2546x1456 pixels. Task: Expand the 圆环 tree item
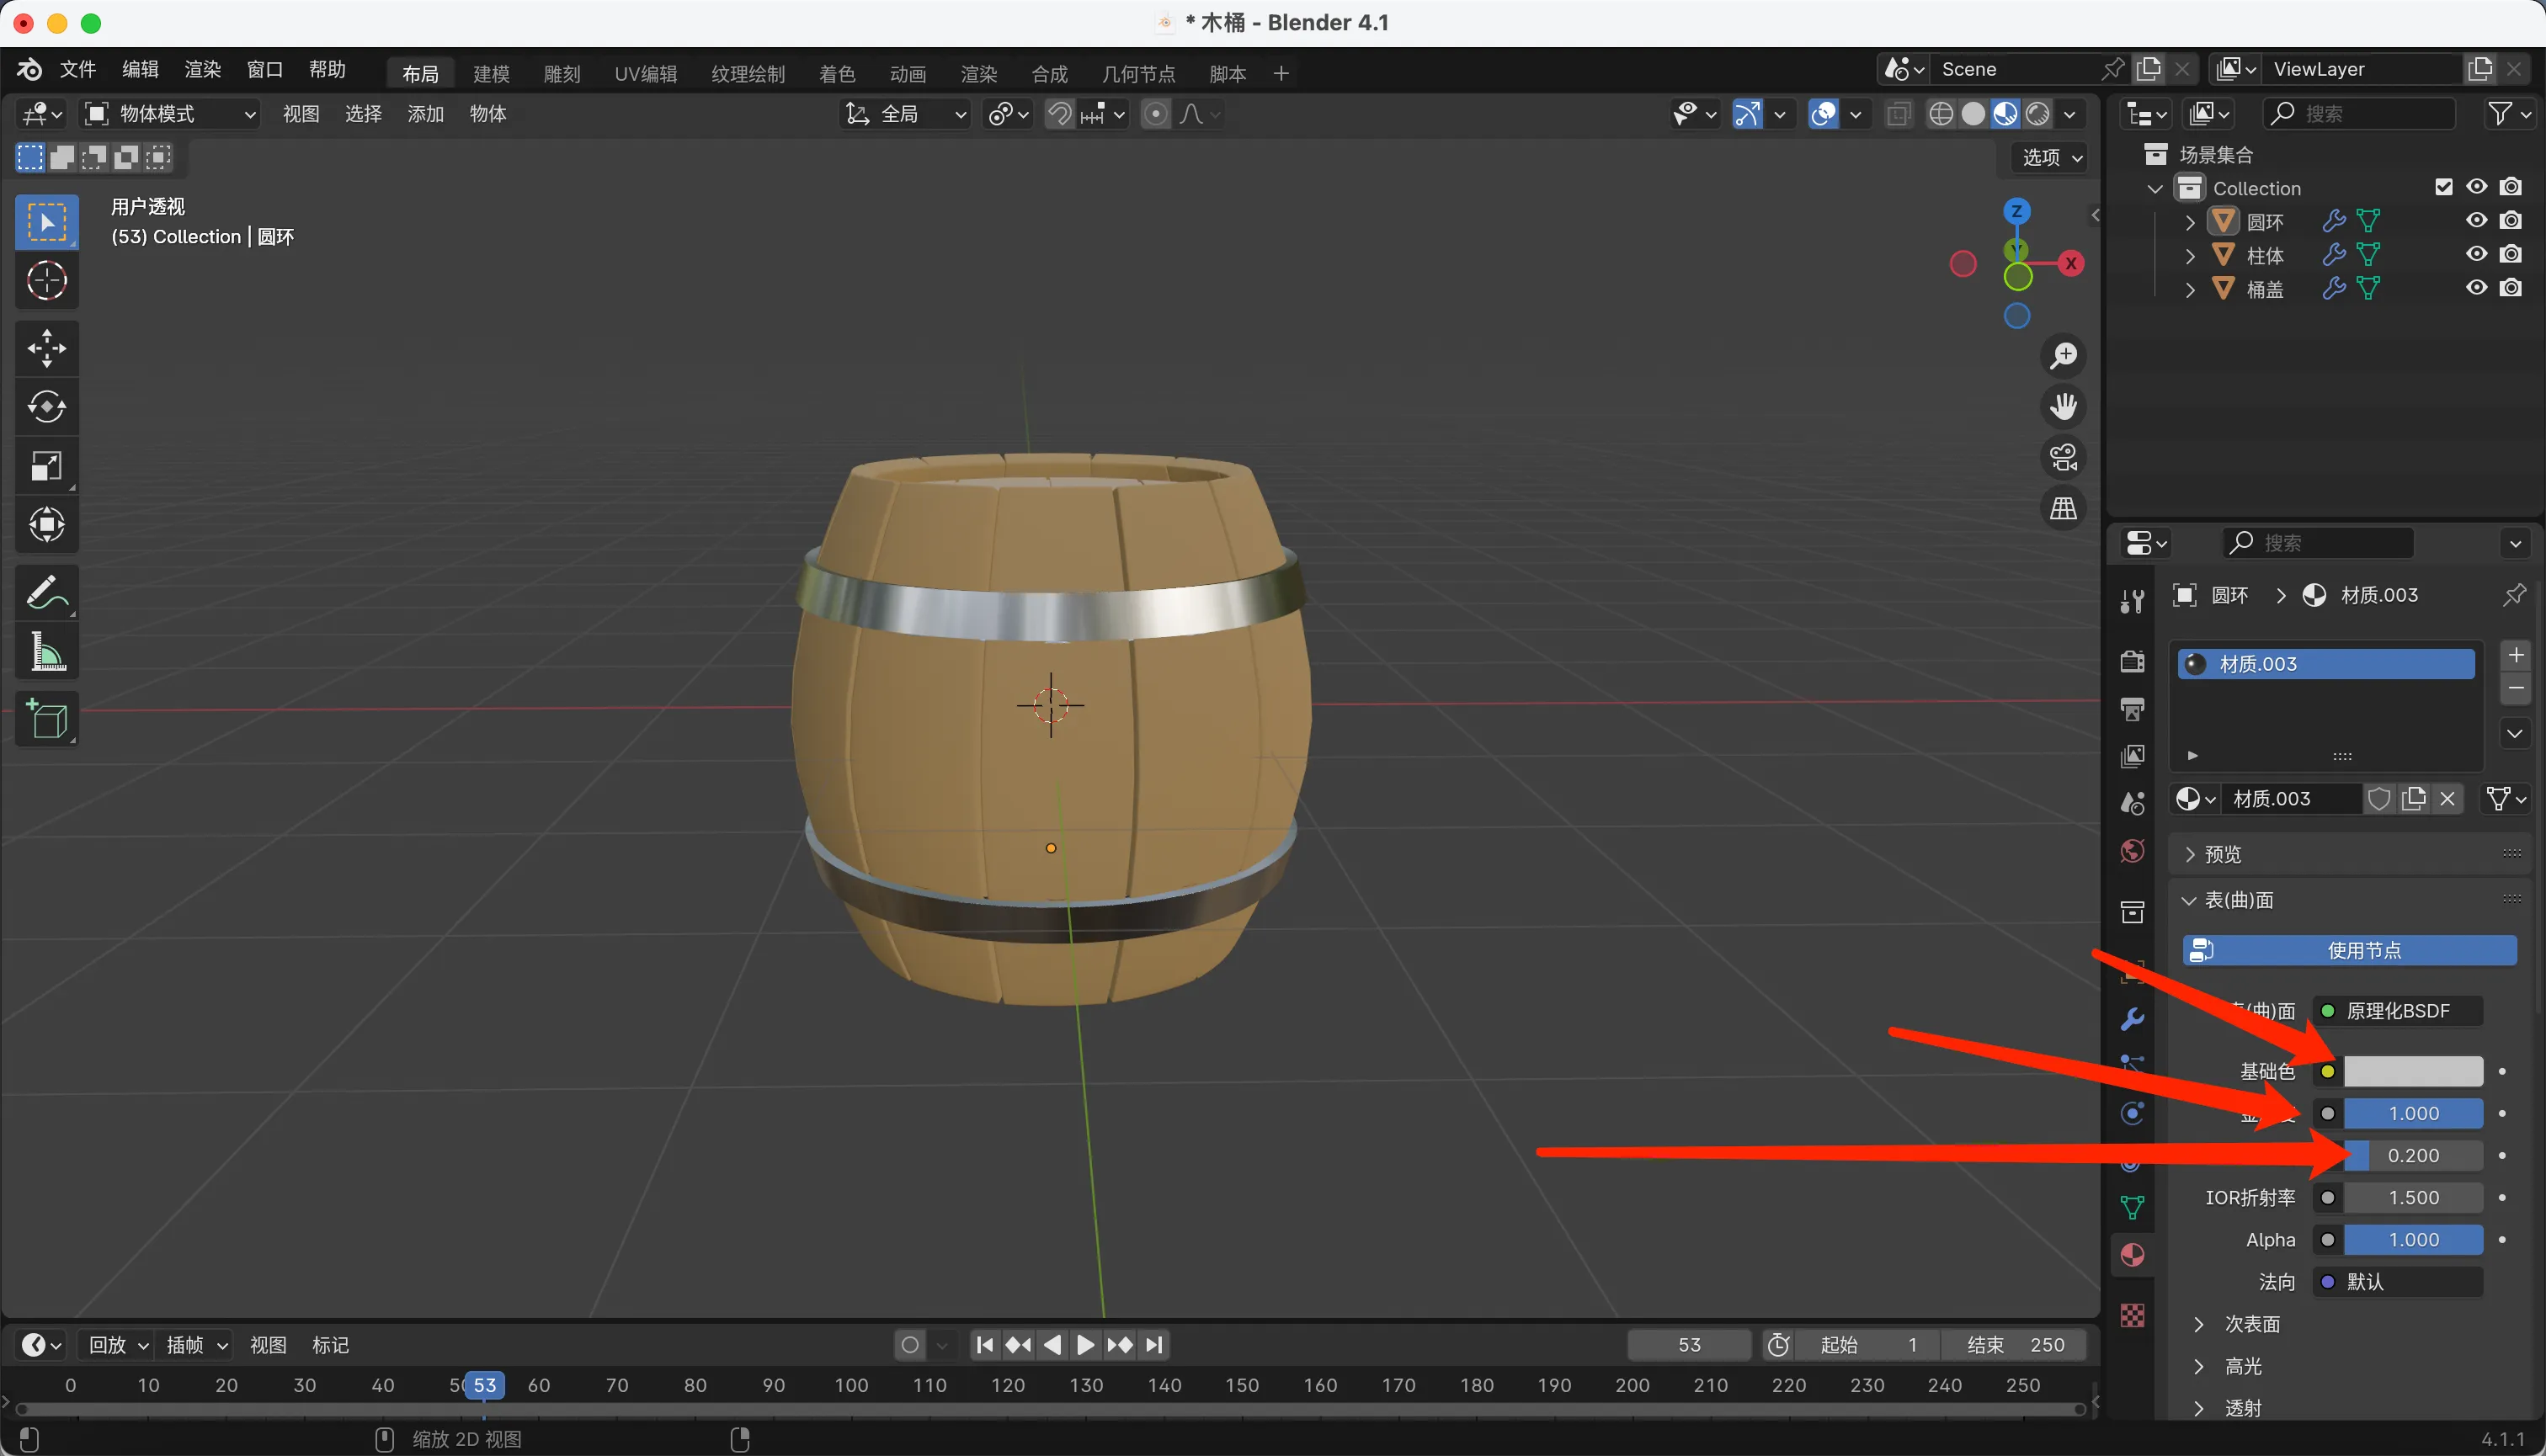click(2190, 221)
